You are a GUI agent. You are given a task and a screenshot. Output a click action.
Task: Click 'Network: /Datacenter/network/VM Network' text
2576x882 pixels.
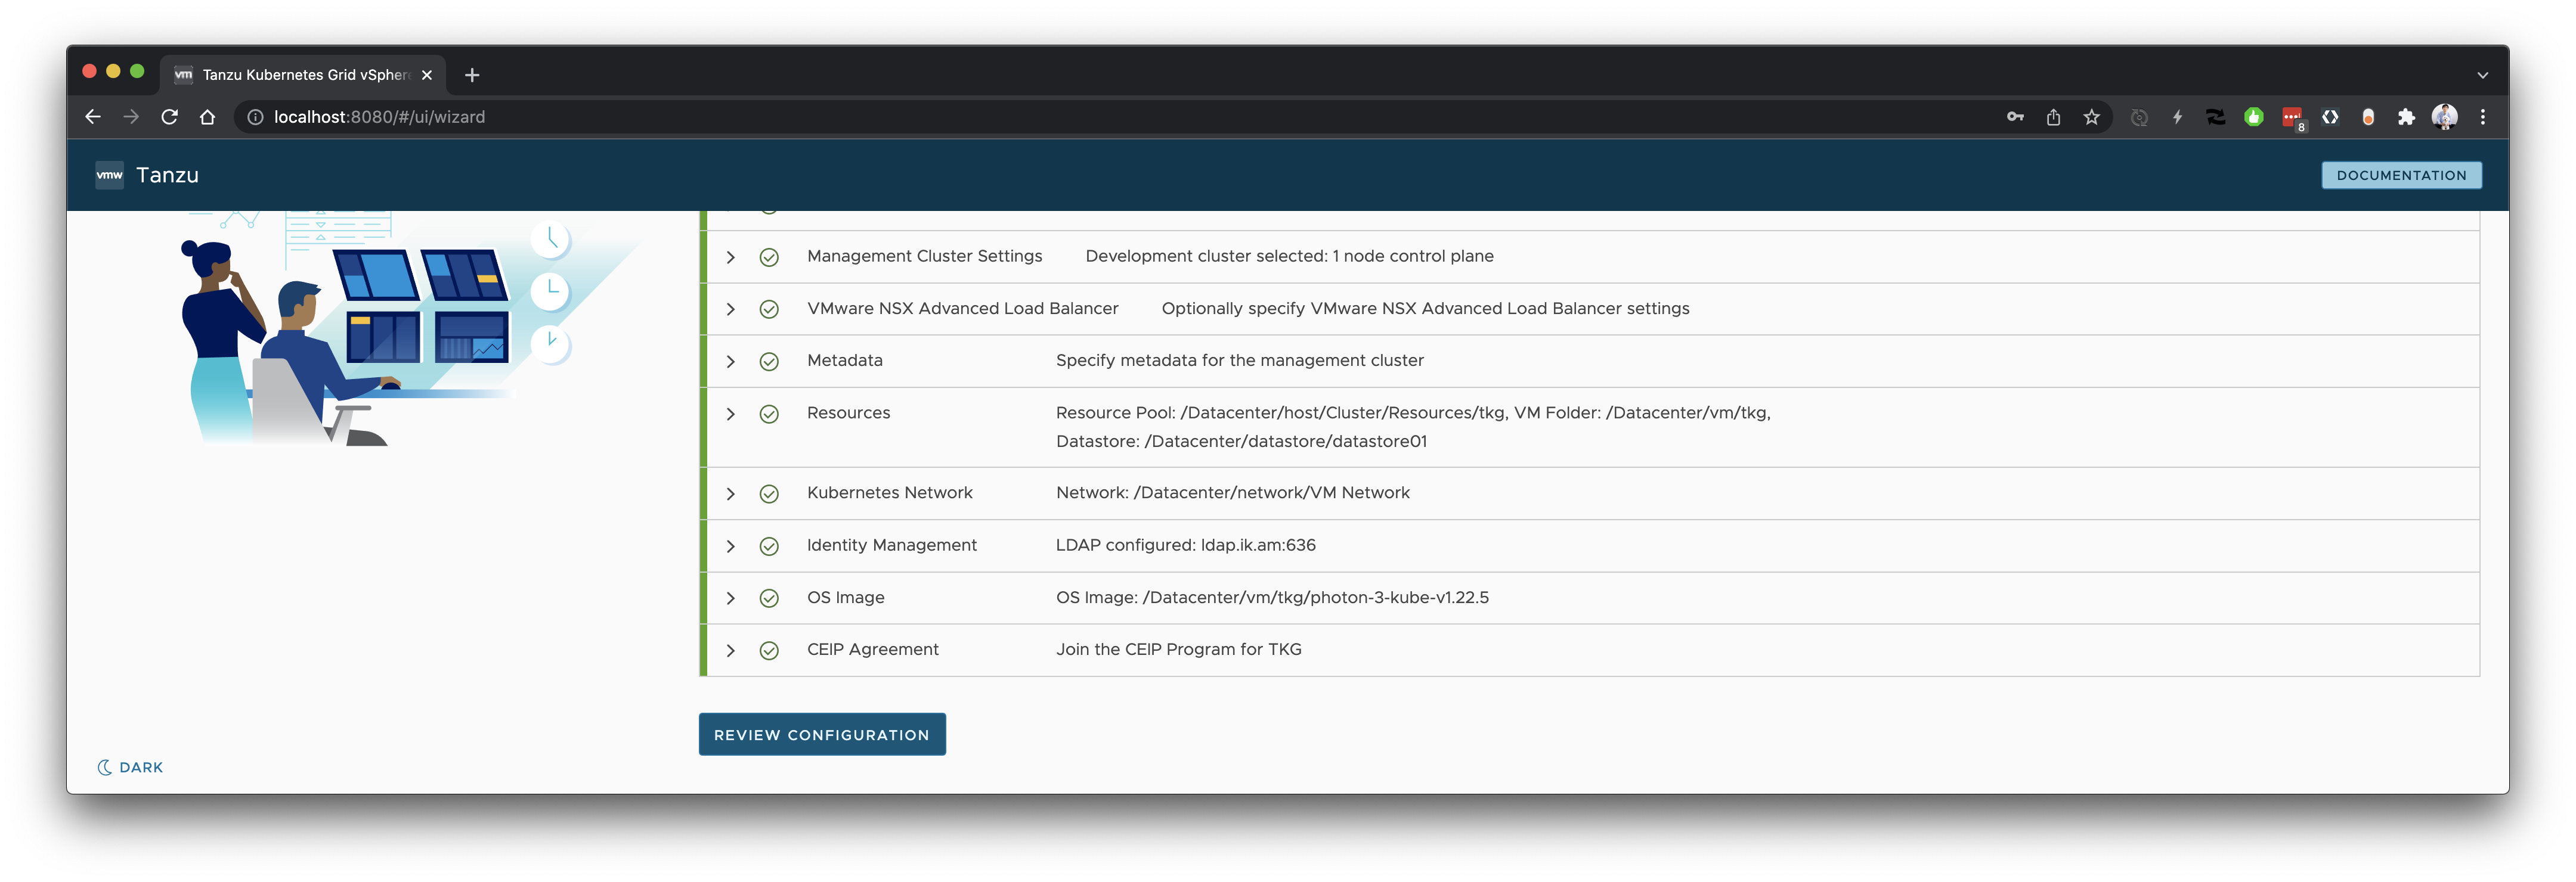[1233, 492]
